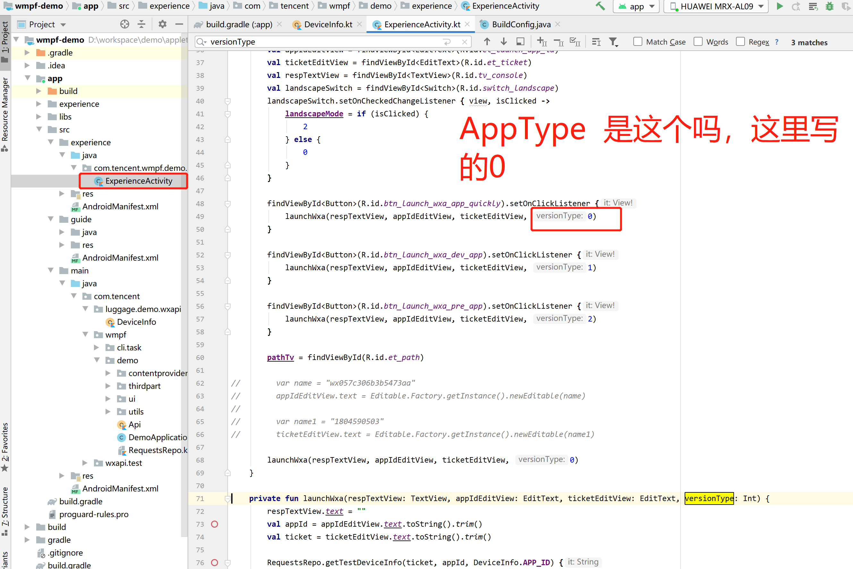
Task: Click the locate scroll-from-source target icon
Action: 124,24
